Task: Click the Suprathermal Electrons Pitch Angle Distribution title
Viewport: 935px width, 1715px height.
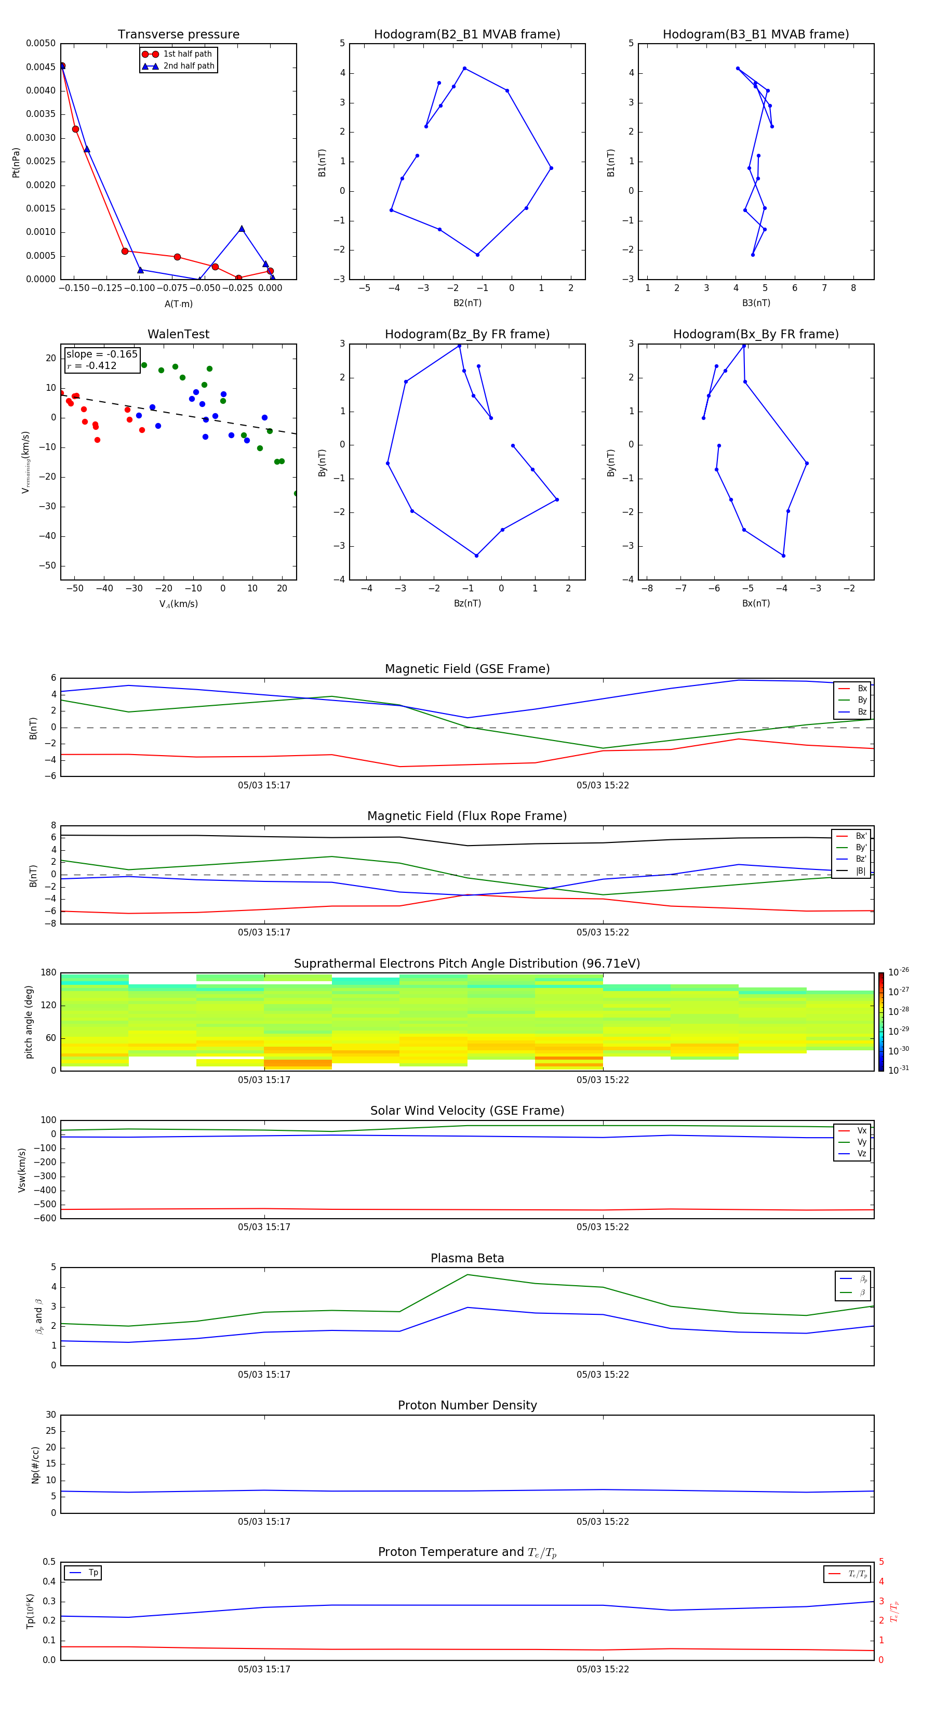Action: coord(467,964)
